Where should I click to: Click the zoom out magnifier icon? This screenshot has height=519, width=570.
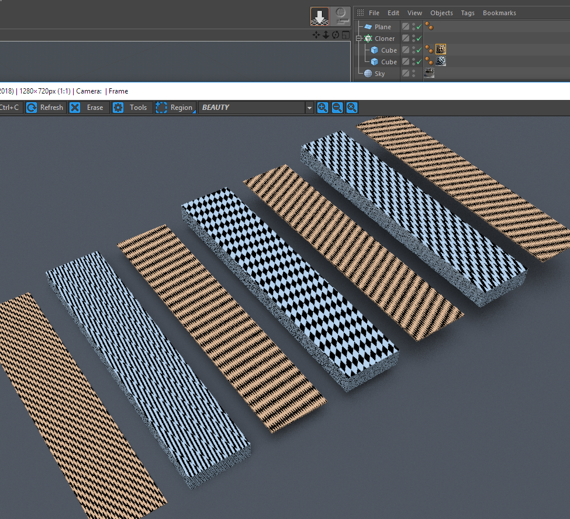point(337,108)
